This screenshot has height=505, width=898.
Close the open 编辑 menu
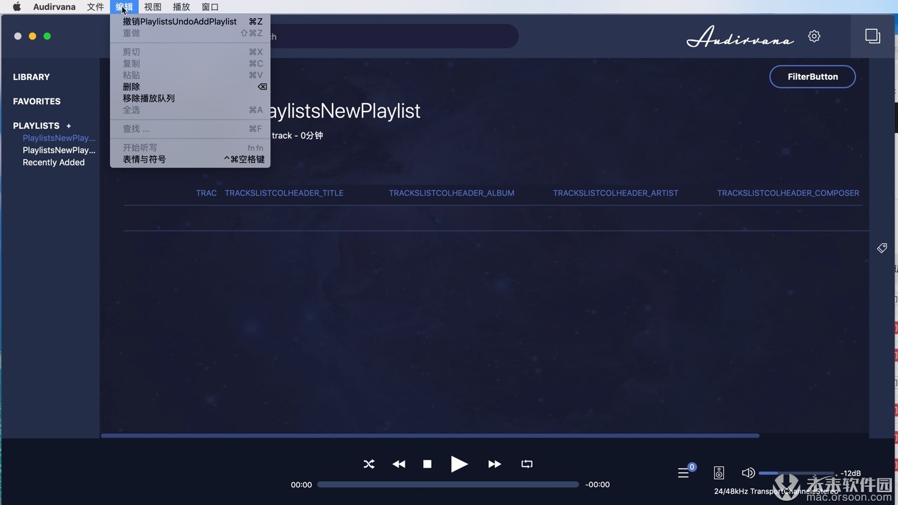click(124, 7)
